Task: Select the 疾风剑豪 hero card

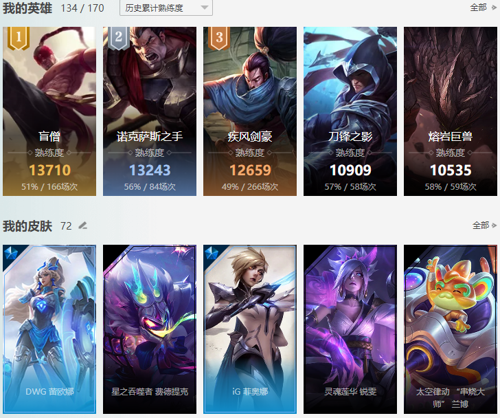Action: (250, 111)
